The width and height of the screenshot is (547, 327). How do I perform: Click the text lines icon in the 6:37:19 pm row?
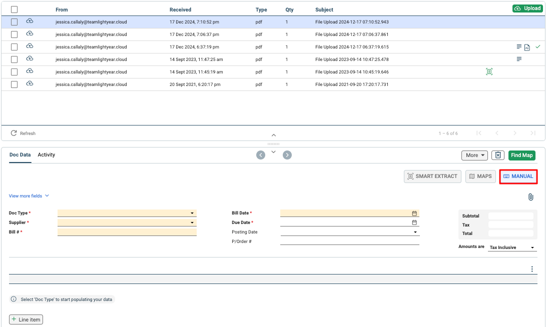coord(519,46)
